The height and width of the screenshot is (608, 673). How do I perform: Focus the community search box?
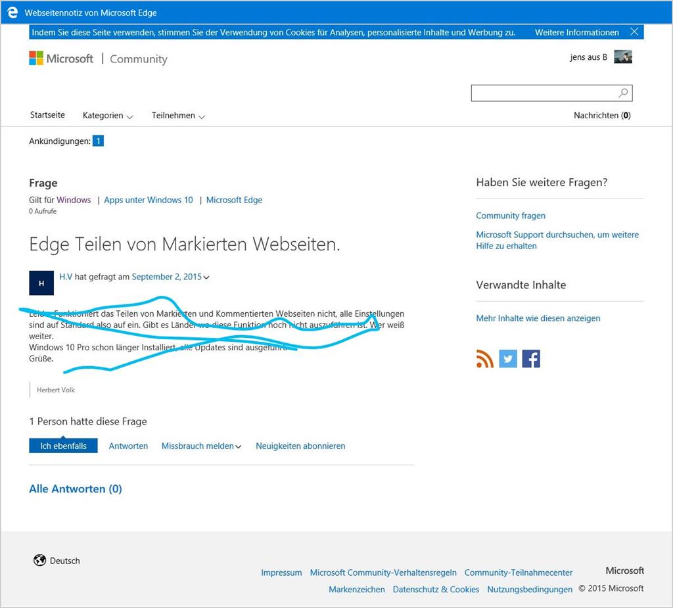pyautogui.click(x=551, y=93)
